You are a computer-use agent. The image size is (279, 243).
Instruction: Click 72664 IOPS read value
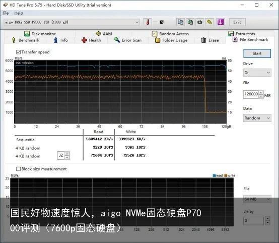[x=102, y=155]
